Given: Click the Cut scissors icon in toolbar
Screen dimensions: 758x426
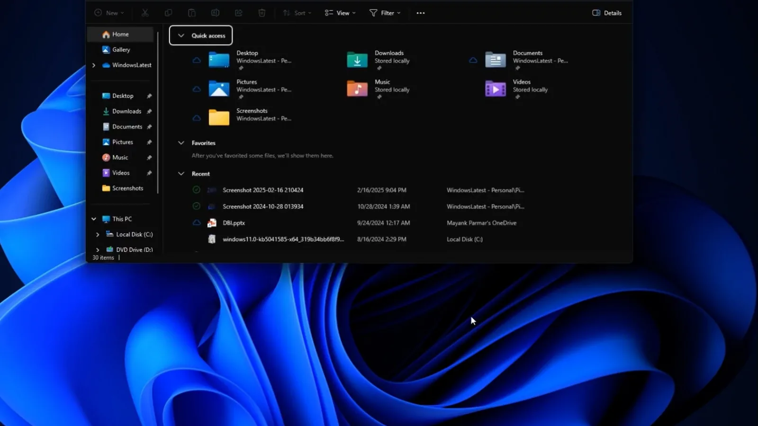Looking at the screenshot, I should [145, 13].
